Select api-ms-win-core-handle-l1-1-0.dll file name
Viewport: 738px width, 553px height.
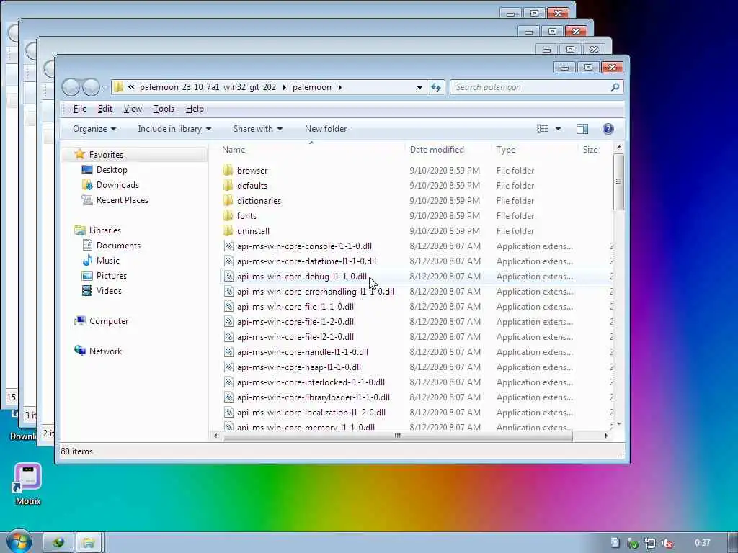click(302, 351)
